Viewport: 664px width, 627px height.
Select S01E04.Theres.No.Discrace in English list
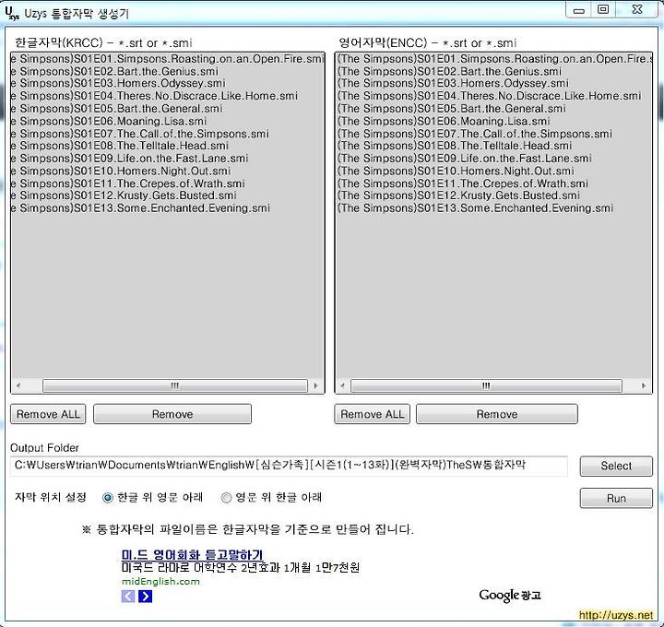pos(493,96)
